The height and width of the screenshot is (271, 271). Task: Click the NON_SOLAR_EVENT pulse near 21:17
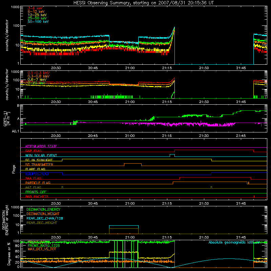click(x=172, y=155)
